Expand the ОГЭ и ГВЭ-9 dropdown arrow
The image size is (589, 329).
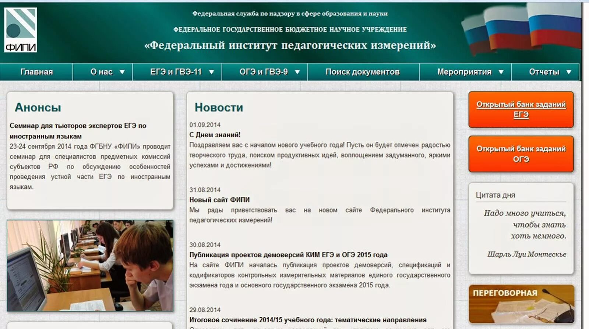click(x=297, y=72)
